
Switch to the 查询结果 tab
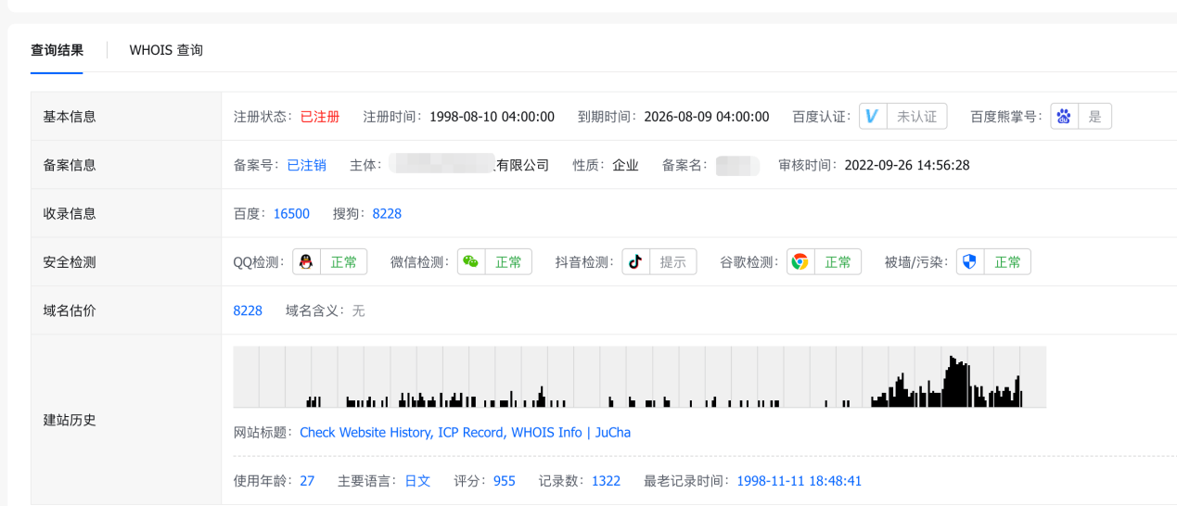pyautogui.click(x=57, y=50)
